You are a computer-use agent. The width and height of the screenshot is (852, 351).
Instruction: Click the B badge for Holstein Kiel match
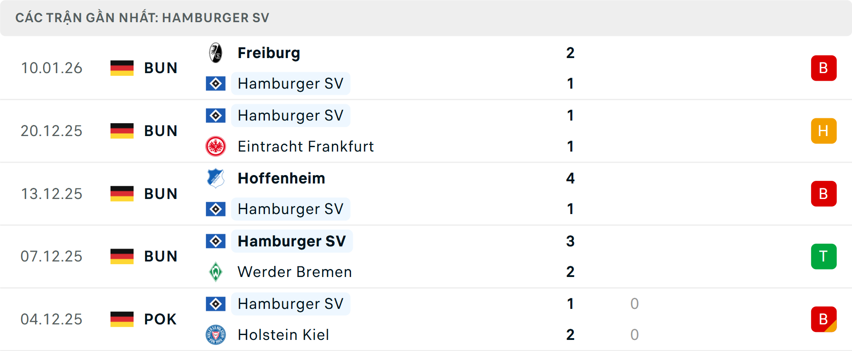[x=824, y=319]
